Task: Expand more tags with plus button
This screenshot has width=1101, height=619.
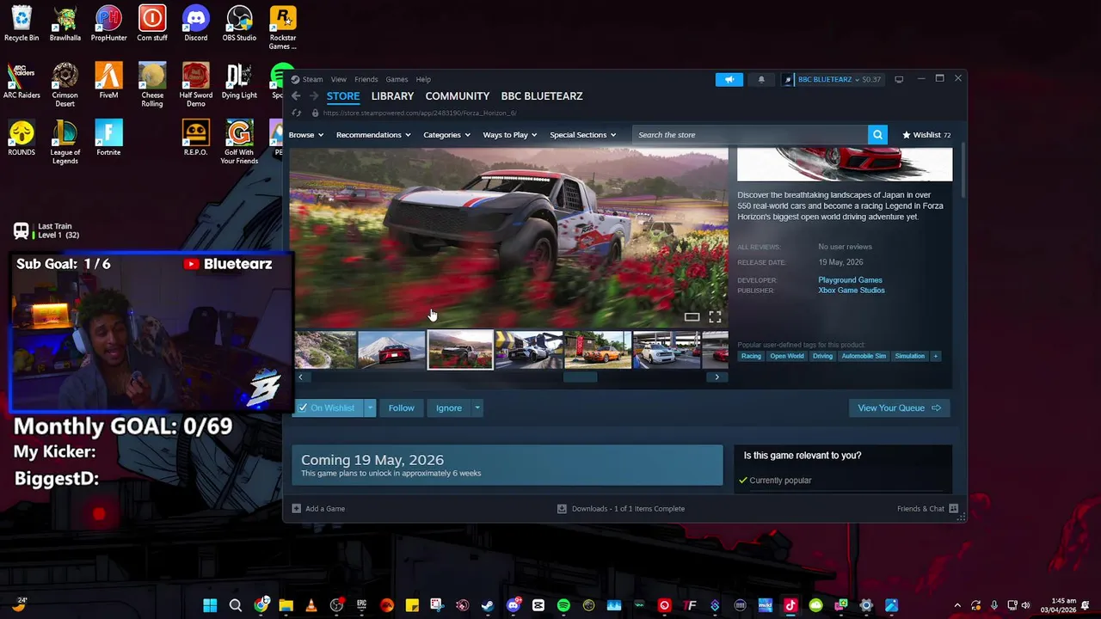Action: [x=936, y=356]
